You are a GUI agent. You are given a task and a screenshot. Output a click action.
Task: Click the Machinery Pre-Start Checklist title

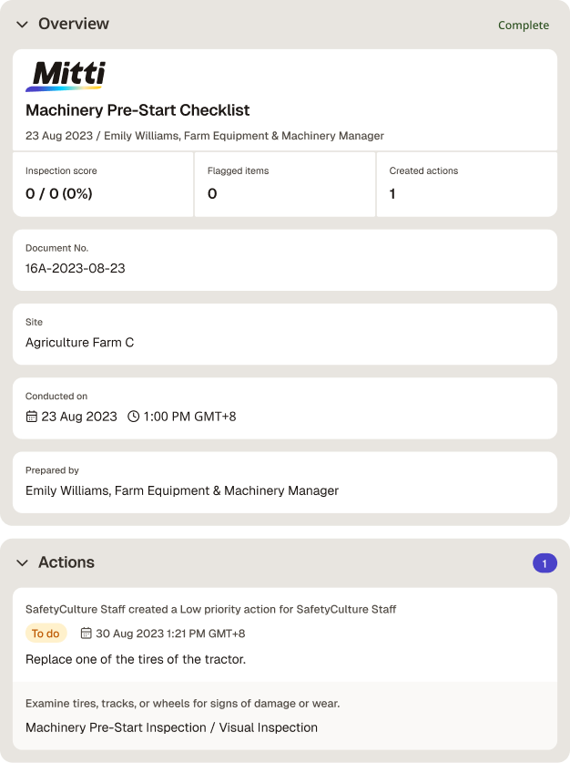pyautogui.click(x=137, y=110)
